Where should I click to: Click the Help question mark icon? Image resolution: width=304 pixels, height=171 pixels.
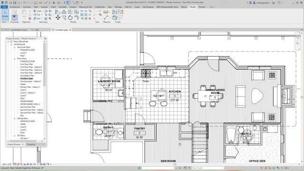pyautogui.click(x=279, y=3)
